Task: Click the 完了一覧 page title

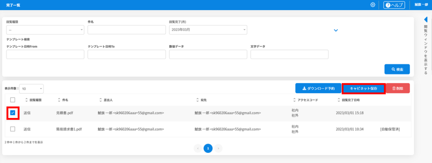Action: pos(13,5)
